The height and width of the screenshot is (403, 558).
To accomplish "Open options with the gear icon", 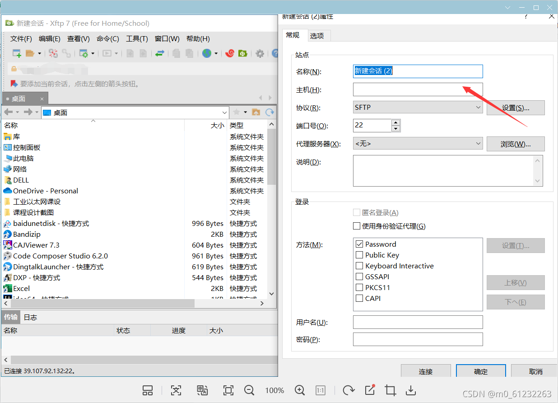I will point(260,53).
